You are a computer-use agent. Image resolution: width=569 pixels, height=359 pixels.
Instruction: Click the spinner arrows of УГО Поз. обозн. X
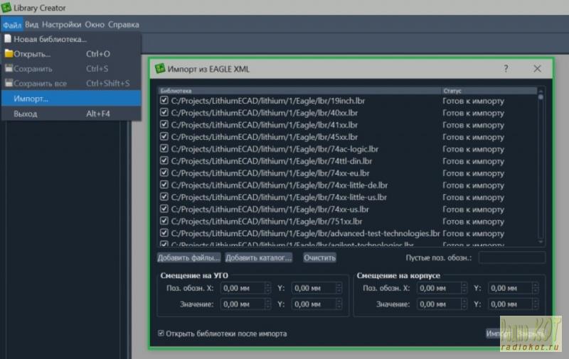pos(267,288)
